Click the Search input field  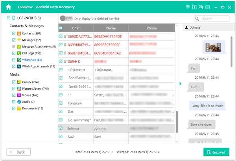(212, 18)
